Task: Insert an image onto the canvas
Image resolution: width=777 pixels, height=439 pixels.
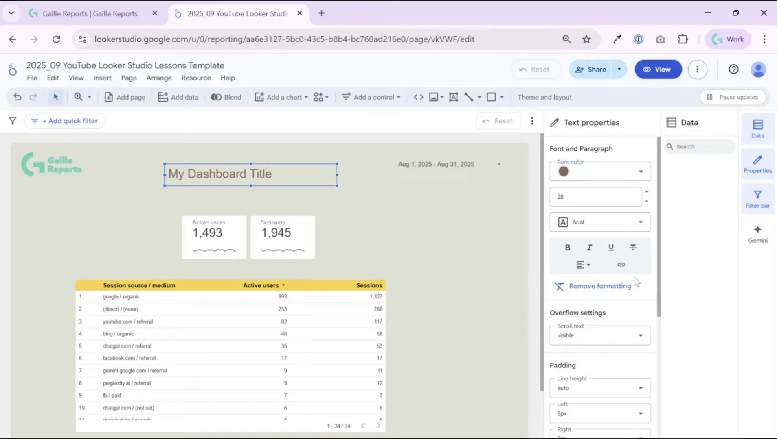Action: 434,97
